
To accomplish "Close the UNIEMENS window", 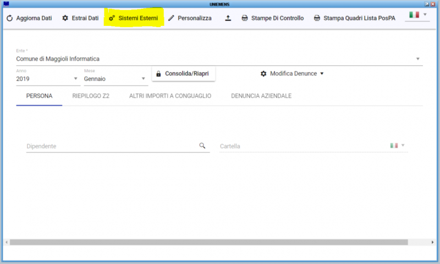I will (433, 4).
